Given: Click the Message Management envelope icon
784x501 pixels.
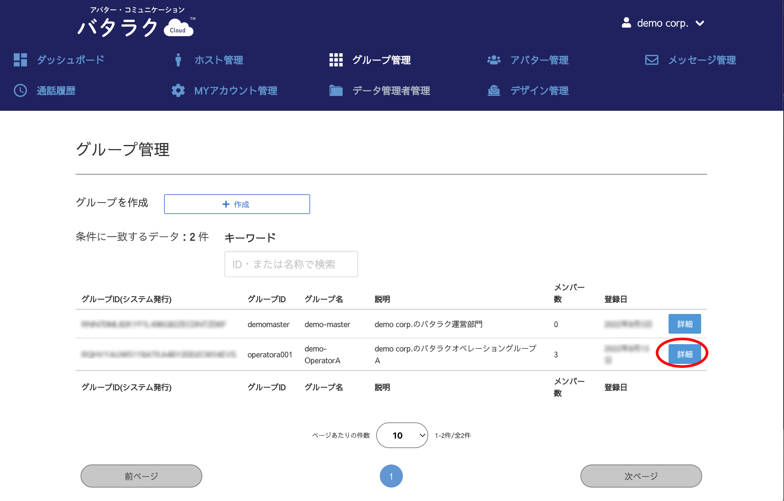Looking at the screenshot, I should (x=651, y=60).
